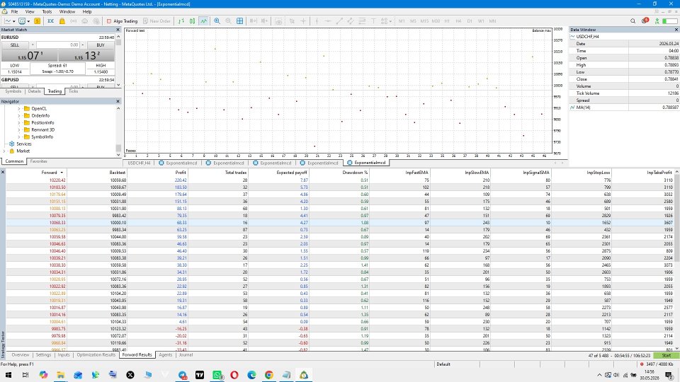
Task: Open the Optimization Results tab
Action: (x=96, y=354)
